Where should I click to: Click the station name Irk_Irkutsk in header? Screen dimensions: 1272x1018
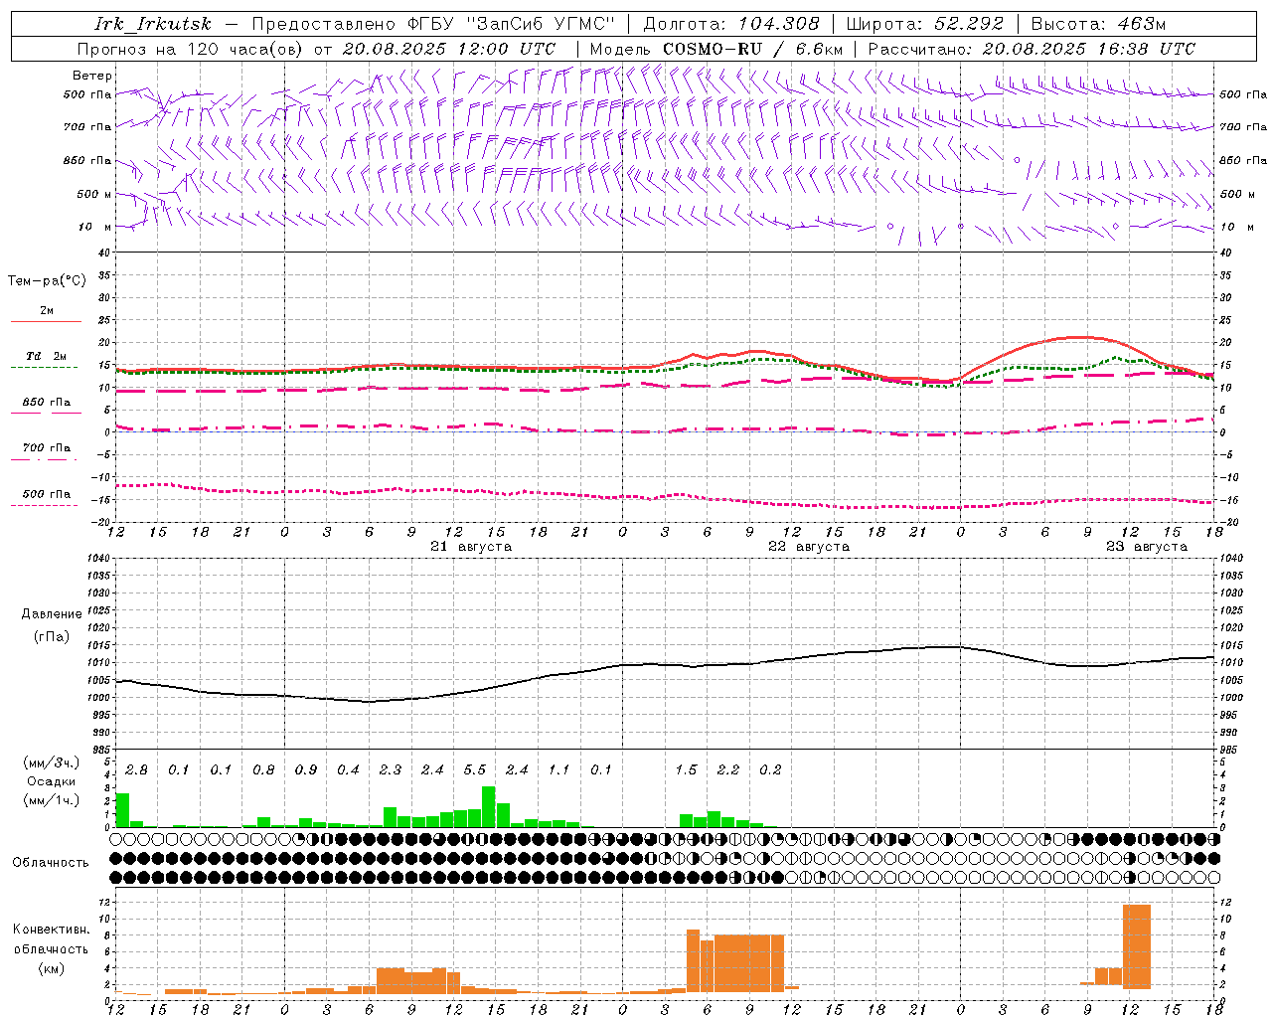coord(153,24)
